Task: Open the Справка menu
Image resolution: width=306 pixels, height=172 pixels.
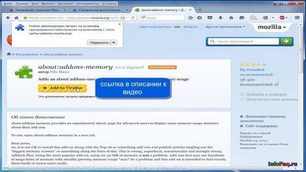Action: [x=109, y=3]
